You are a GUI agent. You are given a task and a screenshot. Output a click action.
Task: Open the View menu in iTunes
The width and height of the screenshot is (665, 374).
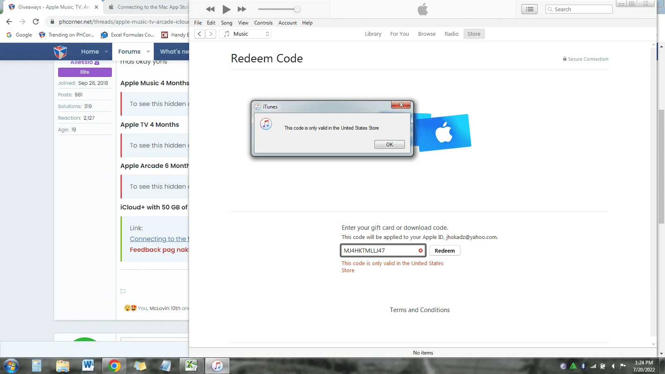tap(243, 23)
